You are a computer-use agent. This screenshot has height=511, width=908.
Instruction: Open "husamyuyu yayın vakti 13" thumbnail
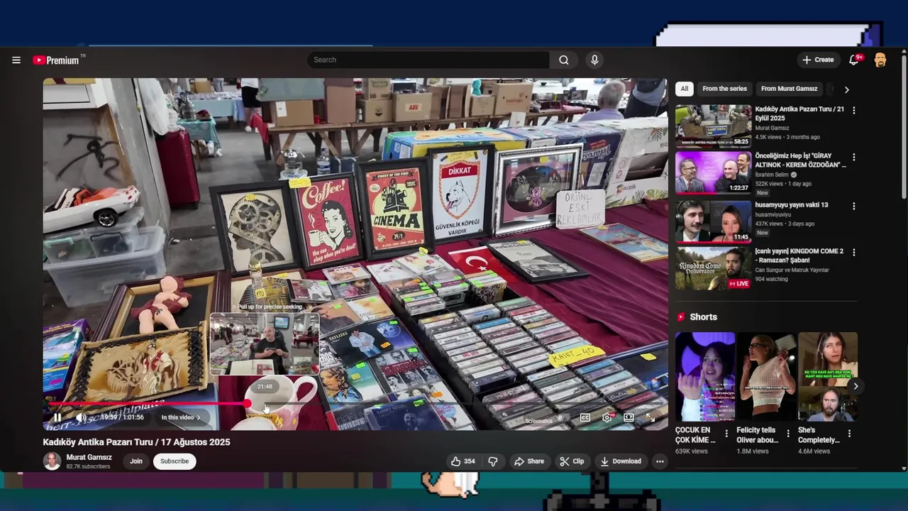713,221
